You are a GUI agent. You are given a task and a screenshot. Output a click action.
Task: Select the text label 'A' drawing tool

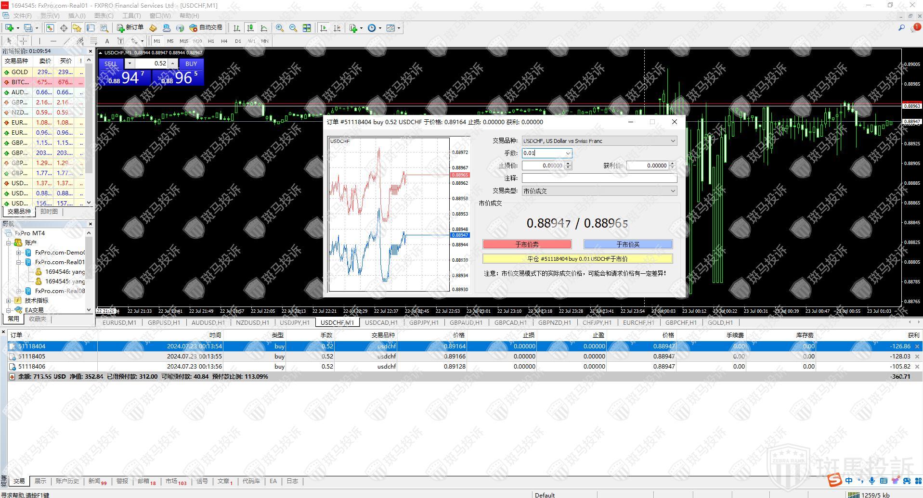tap(107, 41)
